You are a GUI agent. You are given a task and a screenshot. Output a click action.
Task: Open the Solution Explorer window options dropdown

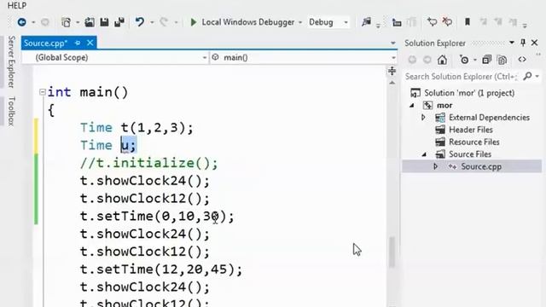512,43
